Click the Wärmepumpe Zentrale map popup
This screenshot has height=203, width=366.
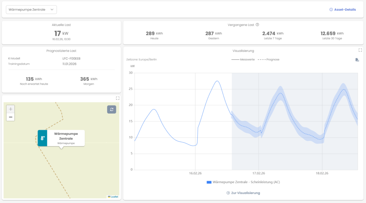pyautogui.click(x=66, y=138)
